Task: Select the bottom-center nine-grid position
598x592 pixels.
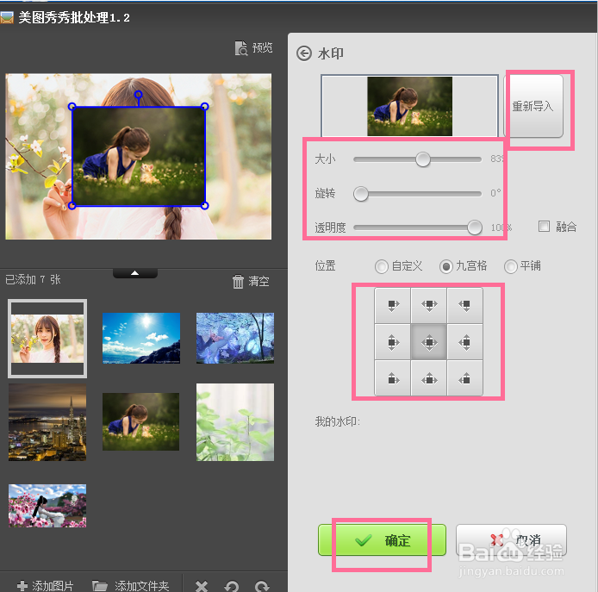Action: coord(429,378)
